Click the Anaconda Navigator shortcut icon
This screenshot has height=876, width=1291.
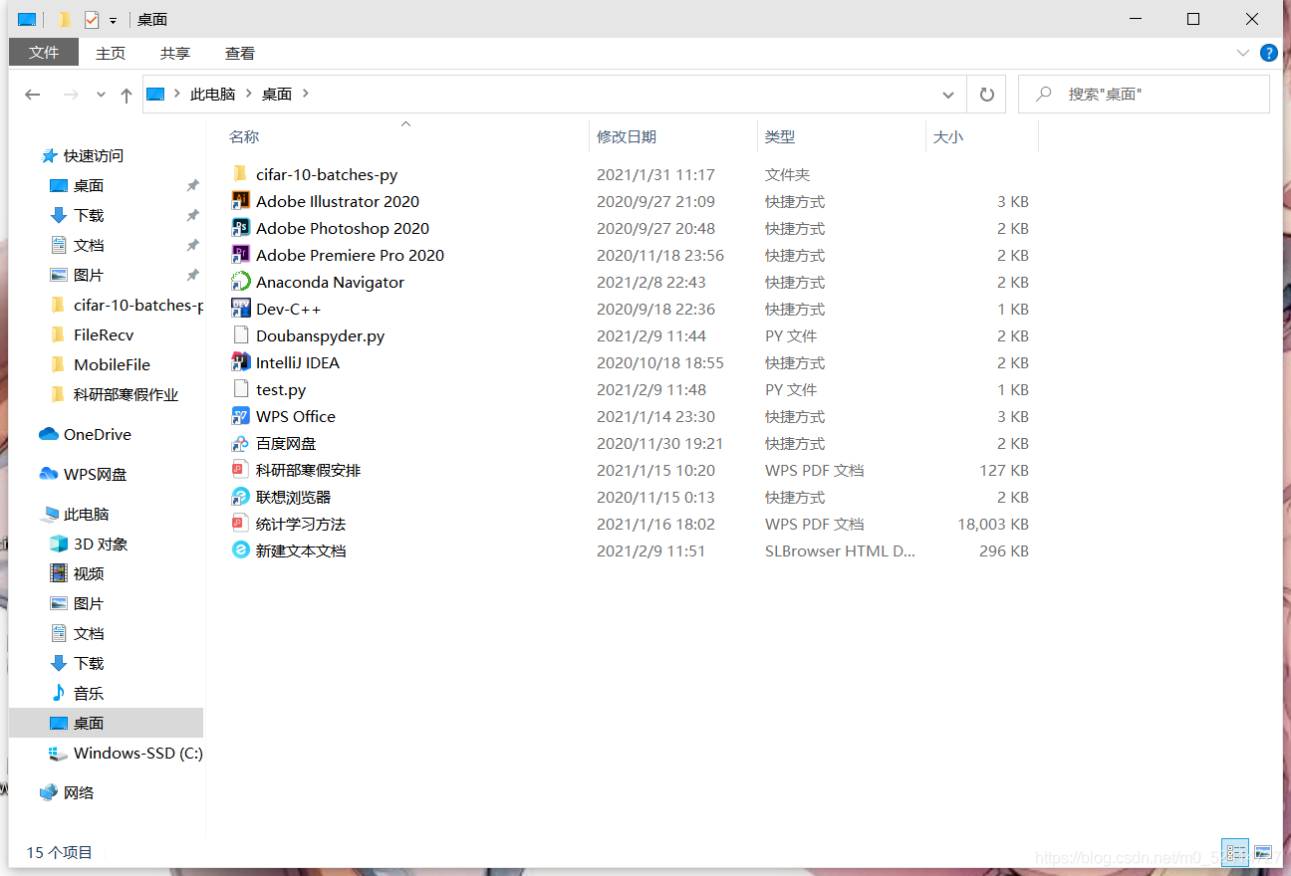[x=240, y=282]
